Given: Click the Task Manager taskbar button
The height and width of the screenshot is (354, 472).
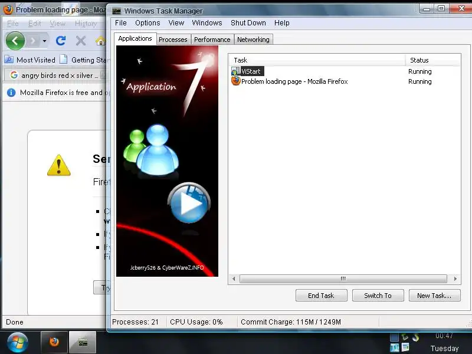Looking at the screenshot, I should 83,342.
